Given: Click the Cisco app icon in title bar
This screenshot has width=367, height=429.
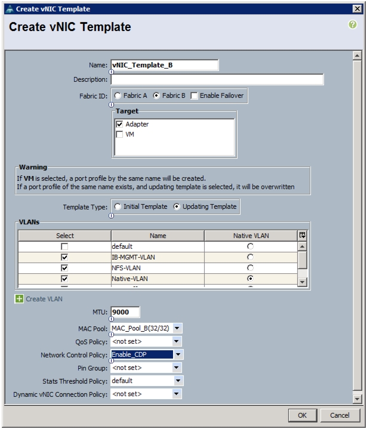Looking at the screenshot, I should [x=10, y=9].
